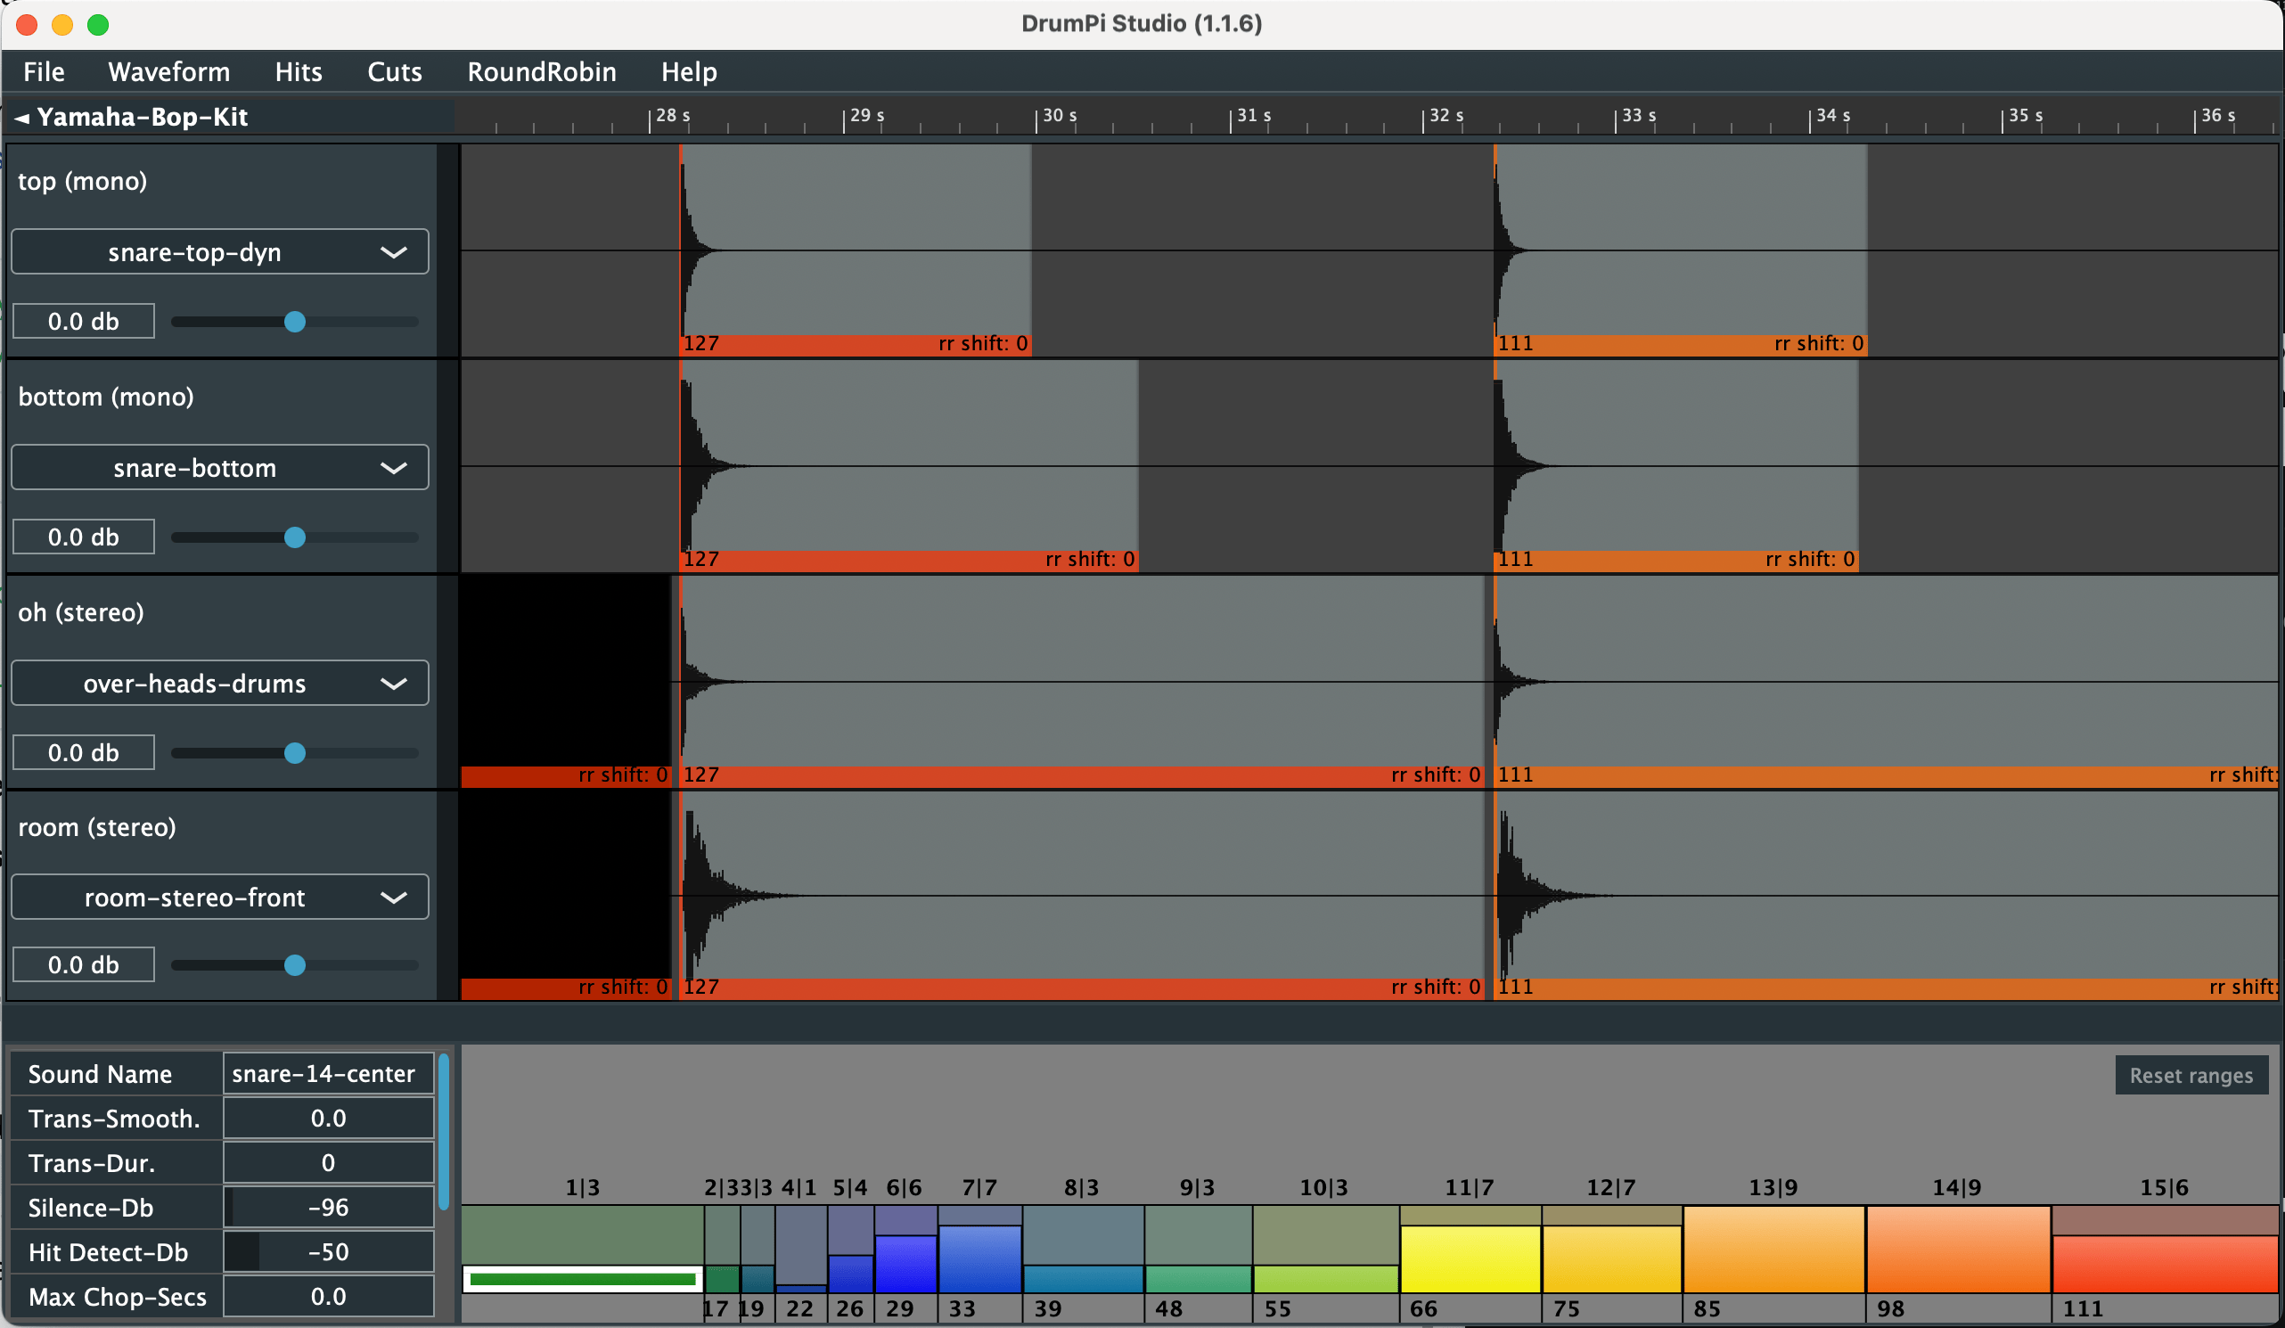Viewport: 2285px width, 1328px height.
Task: Select the 7|7 blue velocity range block
Action: 980,1249
